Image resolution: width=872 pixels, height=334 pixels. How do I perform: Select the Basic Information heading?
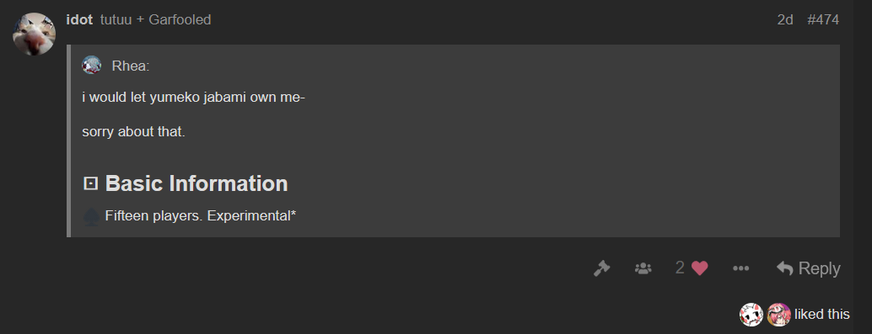(x=196, y=183)
